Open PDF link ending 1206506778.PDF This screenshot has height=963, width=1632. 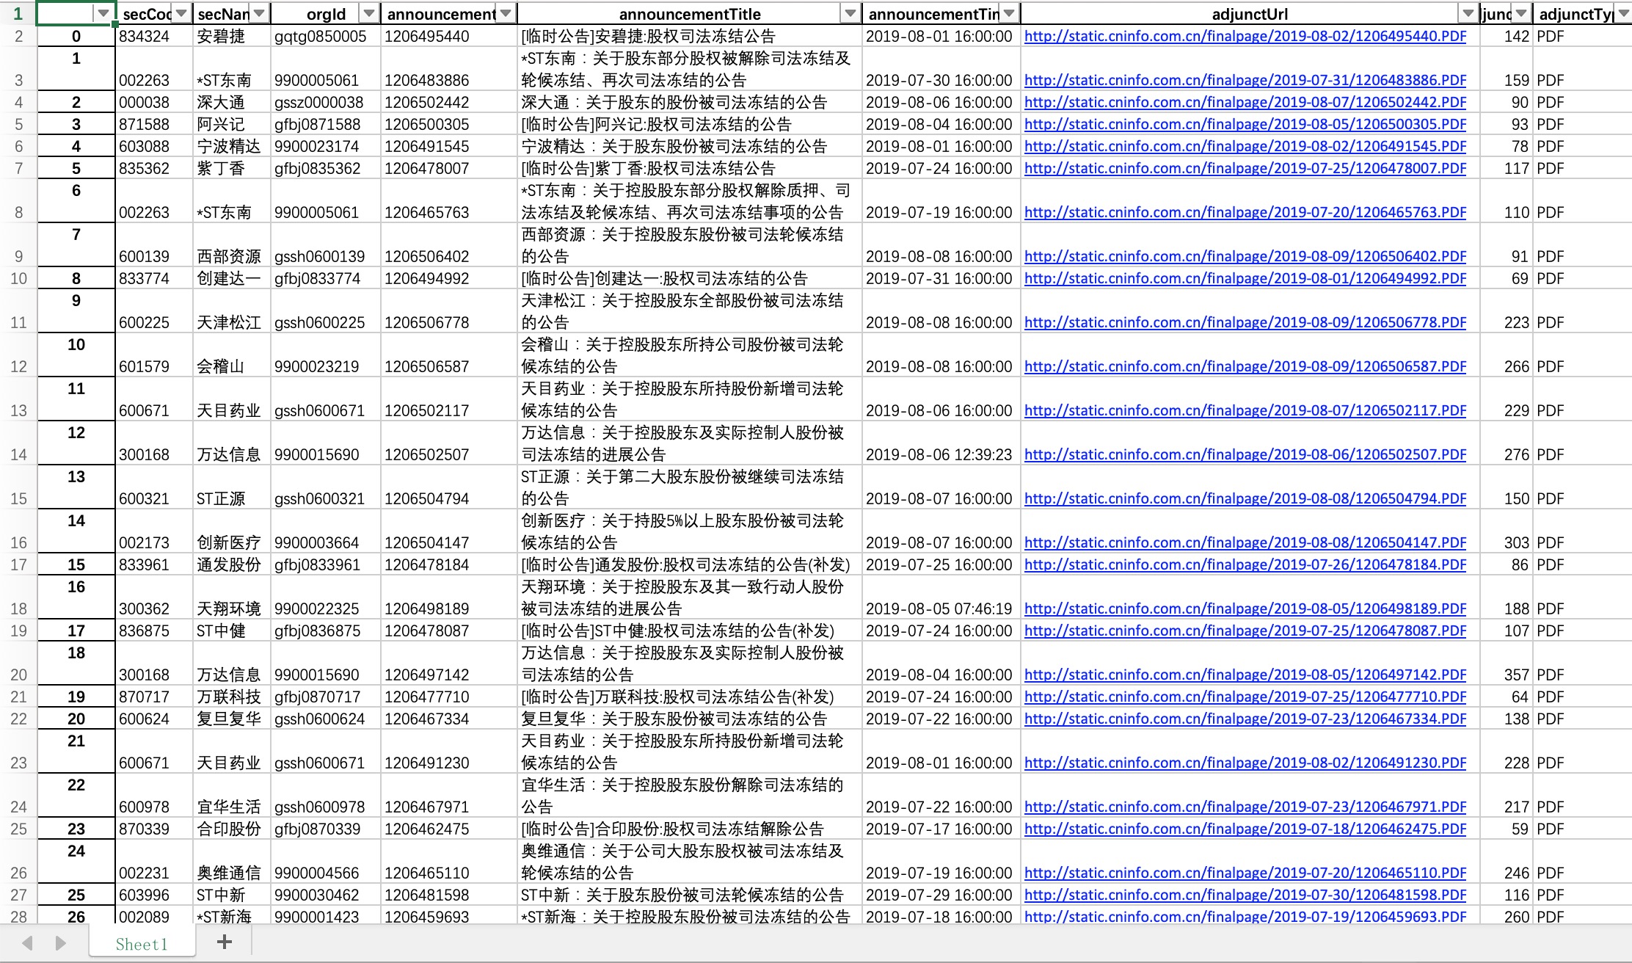click(1245, 323)
